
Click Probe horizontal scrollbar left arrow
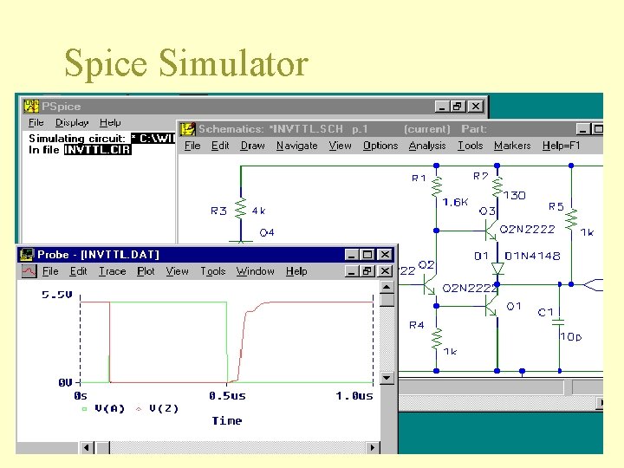pos(87,448)
